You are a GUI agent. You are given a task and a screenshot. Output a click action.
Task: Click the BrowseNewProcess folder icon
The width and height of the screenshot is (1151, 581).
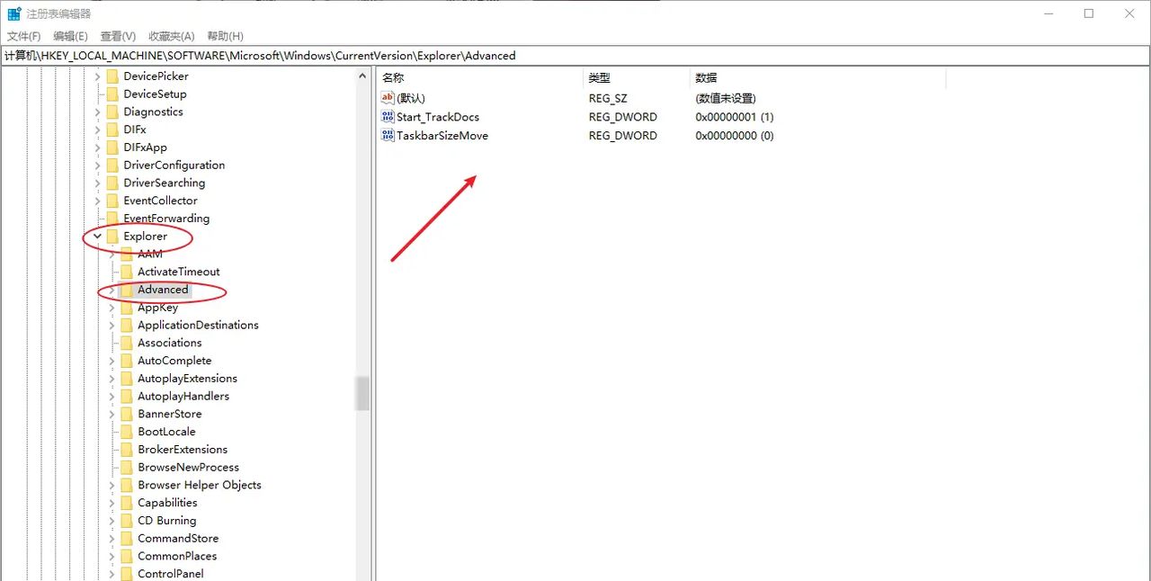(127, 468)
